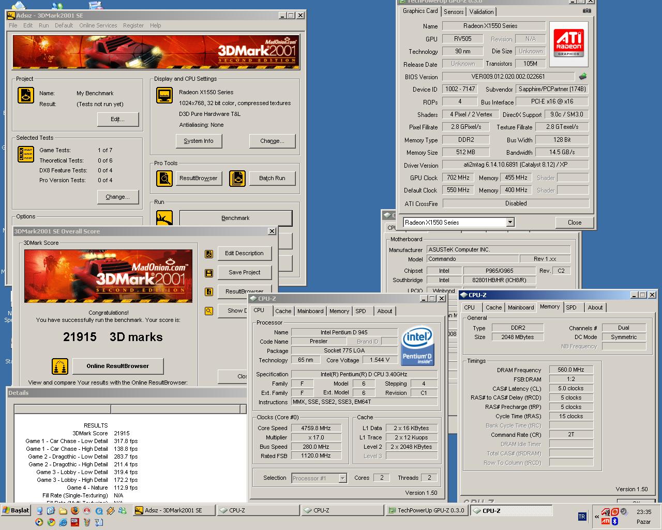Image resolution: width=662 pixels, height=530 pixels.
Task: Click the '21915 3D marks' score text
Action: click(x=113, y=337)
